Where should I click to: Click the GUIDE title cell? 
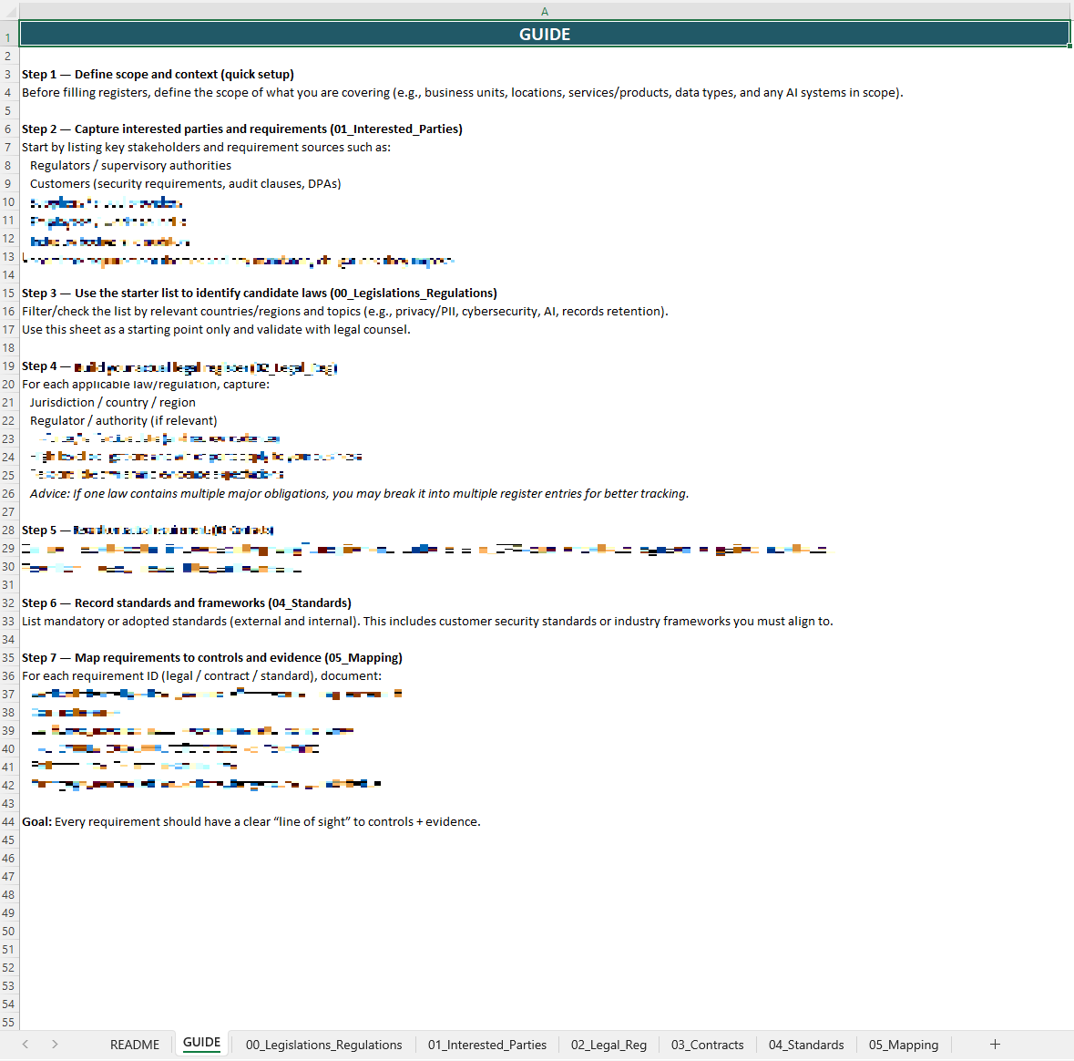(x=545, y=35)
